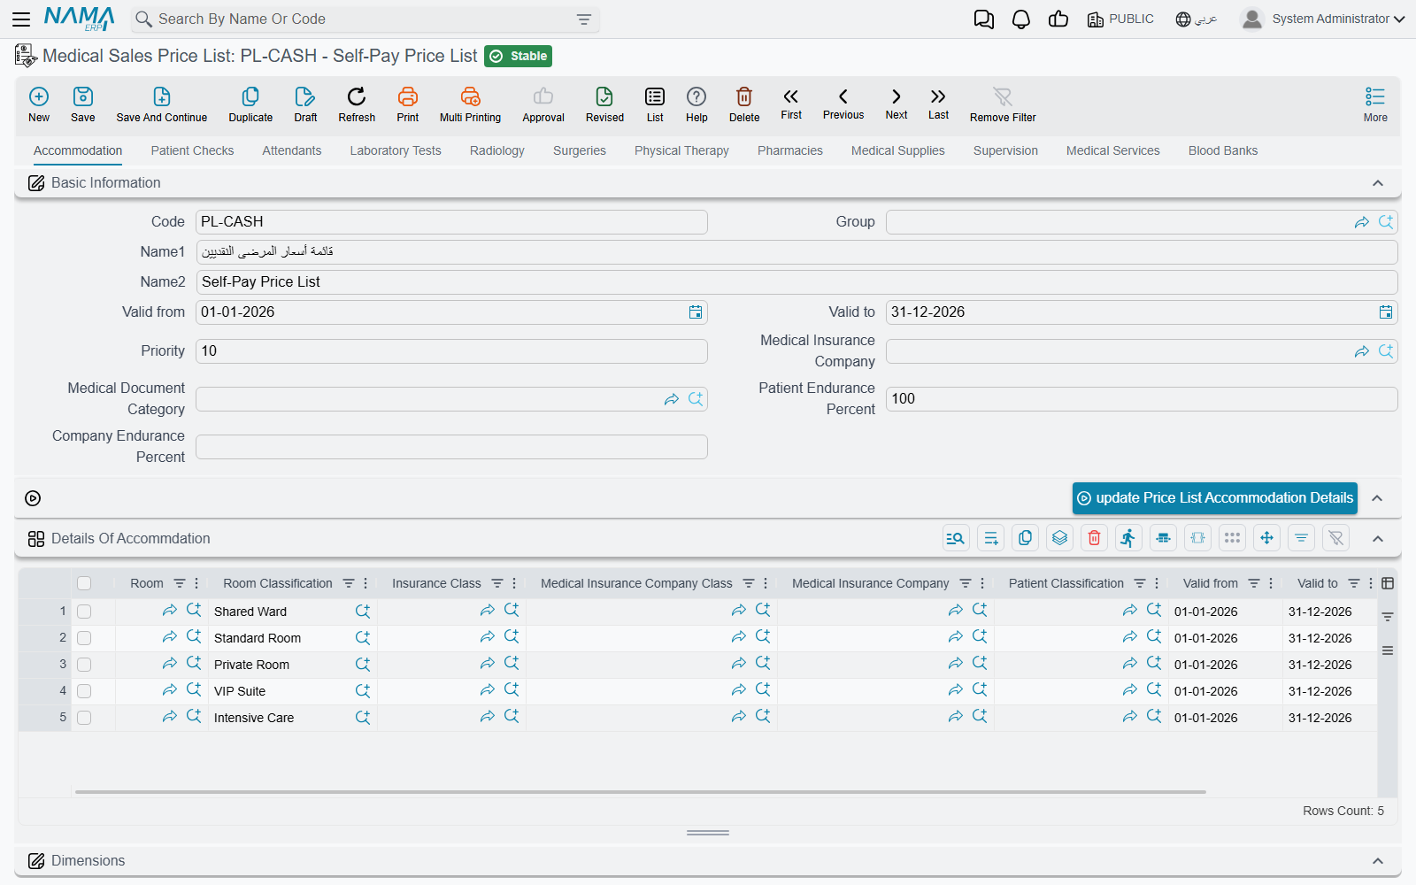The image size is (1416, 885).
Task: Jump to the Last record
Action: pyautogui.click(x=938, y=103)
